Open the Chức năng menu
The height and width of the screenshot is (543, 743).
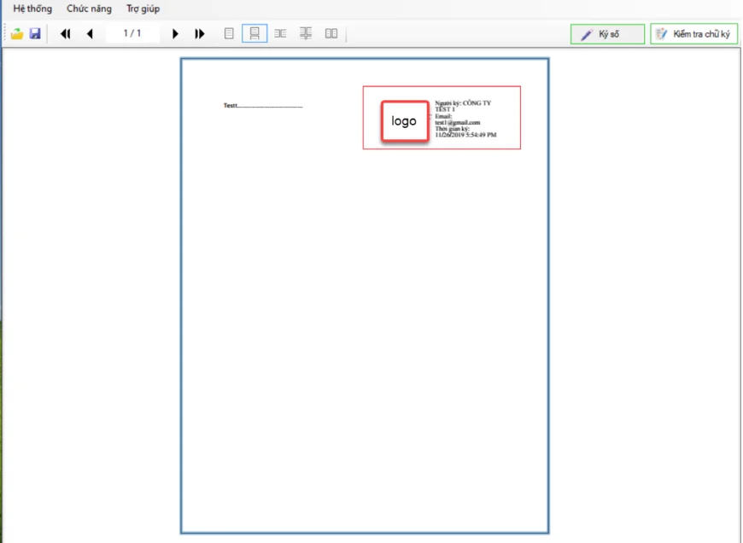pyautogui.click(x=89, y=9)
